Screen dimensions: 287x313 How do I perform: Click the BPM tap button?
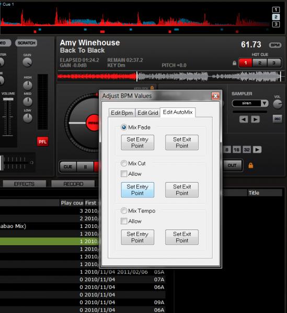[275, 45]
